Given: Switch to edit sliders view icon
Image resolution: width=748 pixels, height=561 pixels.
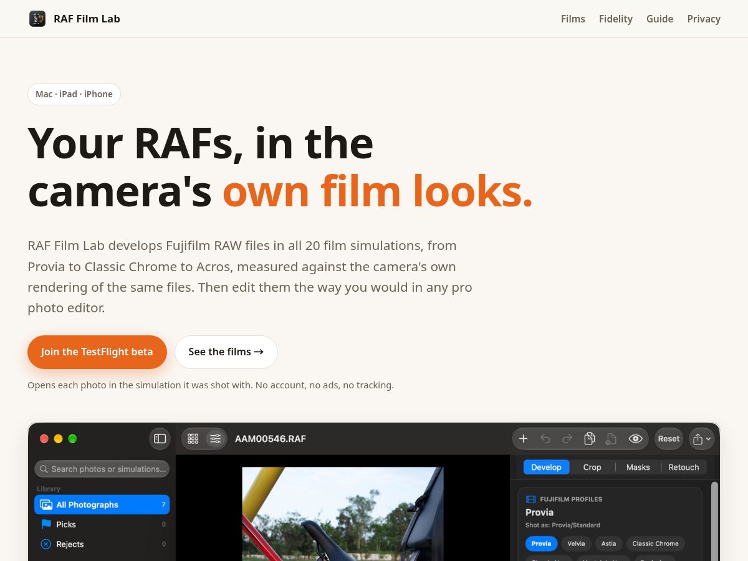Looking at the screenshot, I should pos(216,439).
